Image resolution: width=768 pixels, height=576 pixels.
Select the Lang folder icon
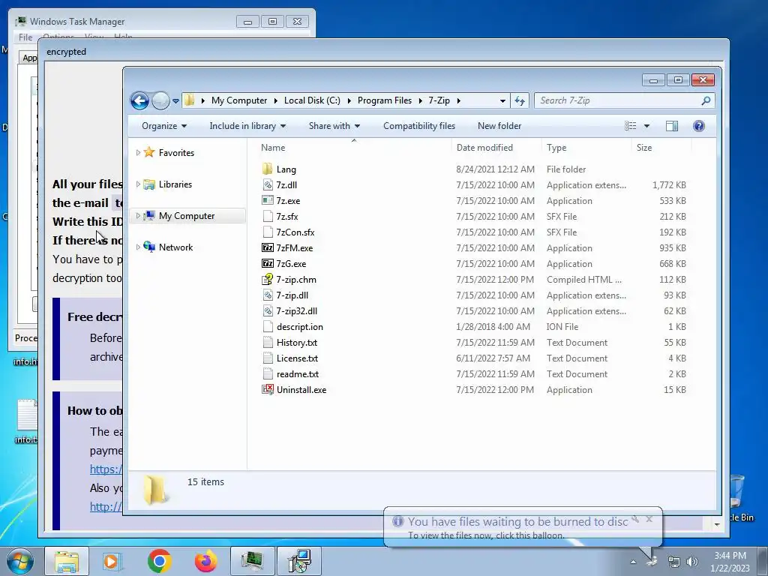268,169
